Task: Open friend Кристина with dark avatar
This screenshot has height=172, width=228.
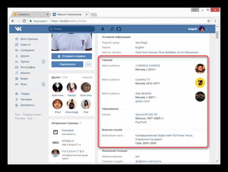Action: click(57, 87)
